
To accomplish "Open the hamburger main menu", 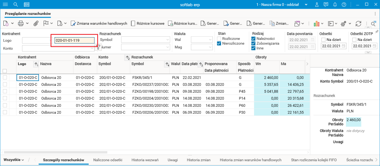I will tap(5, 5).
